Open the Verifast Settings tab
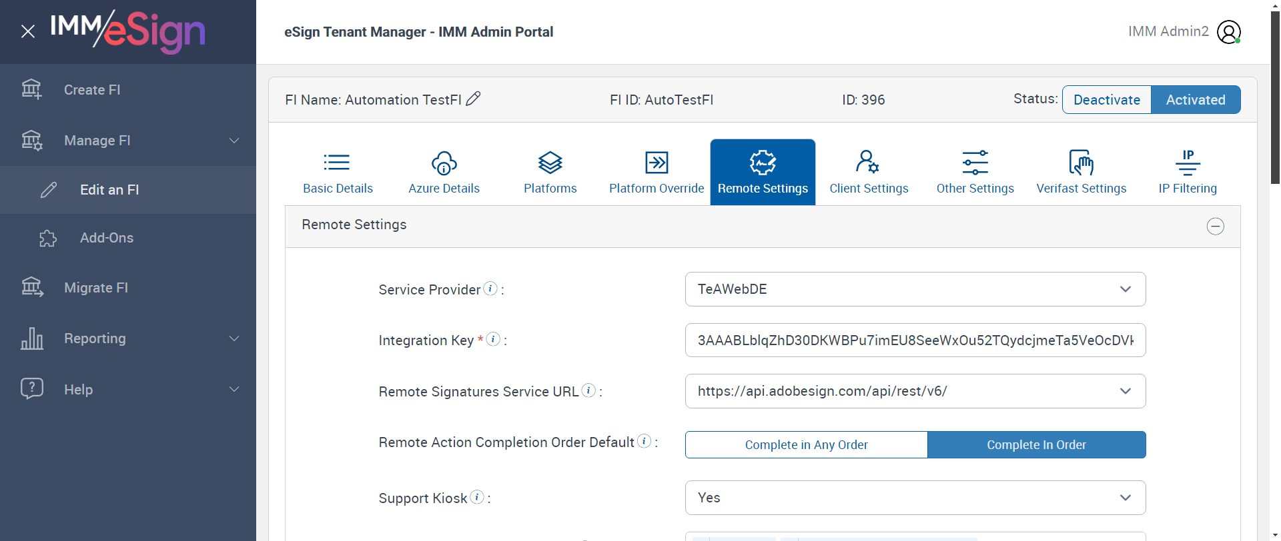The height and width of the screenshot is (541, 1281). tap(1081, 172)
